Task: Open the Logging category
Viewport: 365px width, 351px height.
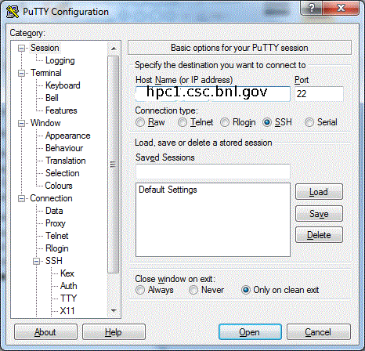Action: [x=60, y=60]
